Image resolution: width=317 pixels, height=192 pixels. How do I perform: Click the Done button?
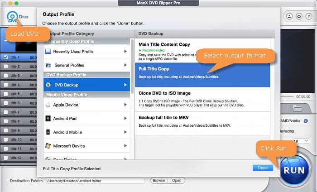click(x=263, y=168)
